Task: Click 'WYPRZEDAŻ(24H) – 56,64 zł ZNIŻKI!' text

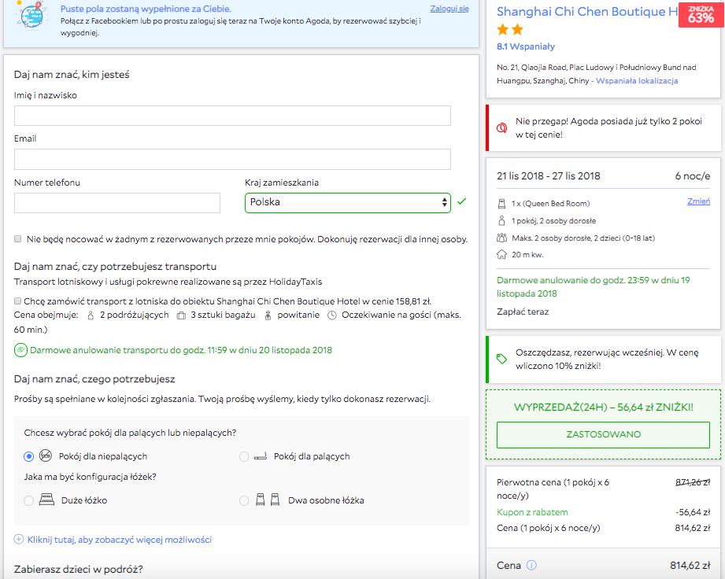Action: click(x=603, y=407)
